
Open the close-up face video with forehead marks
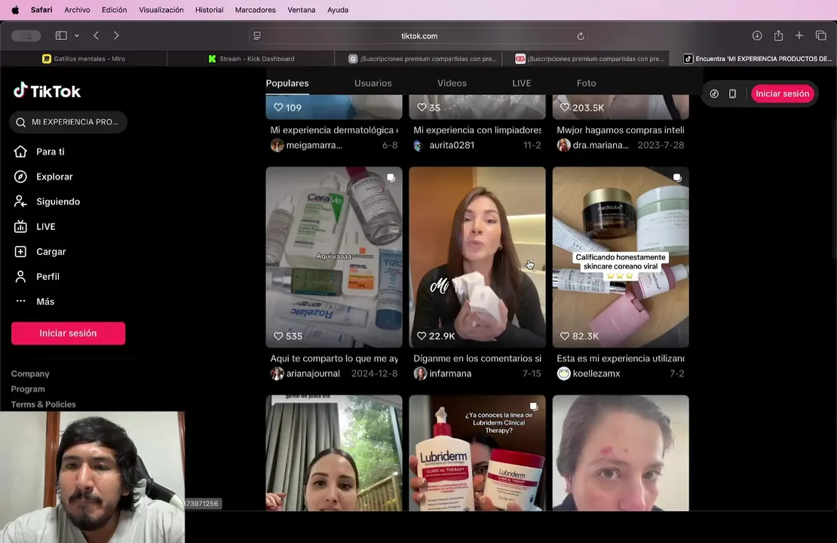621,452
